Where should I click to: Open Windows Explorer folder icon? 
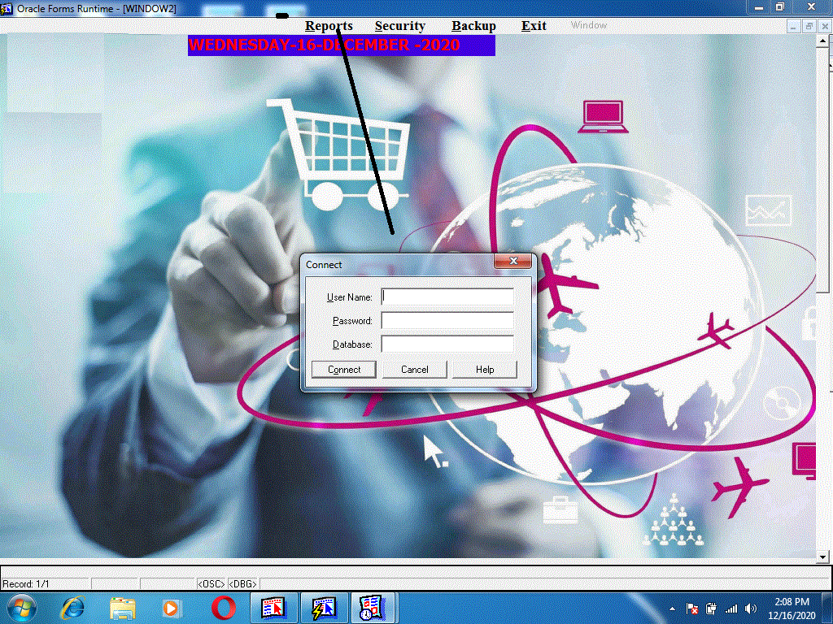(x=123, y=607)
